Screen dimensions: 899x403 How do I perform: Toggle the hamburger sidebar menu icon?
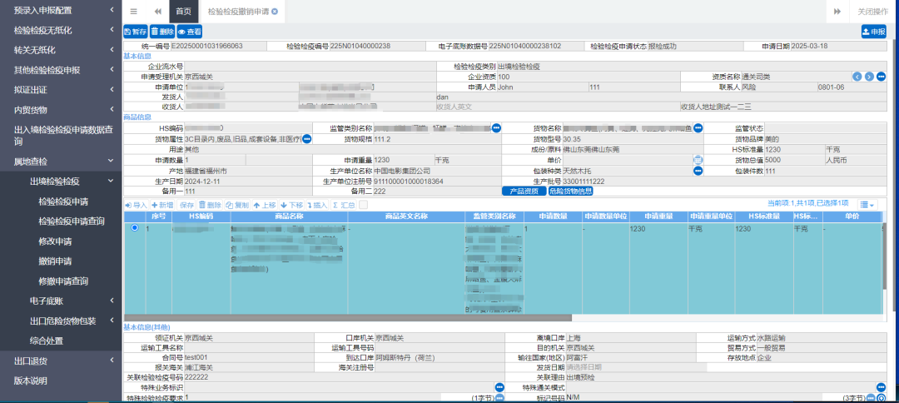point(133,12)
